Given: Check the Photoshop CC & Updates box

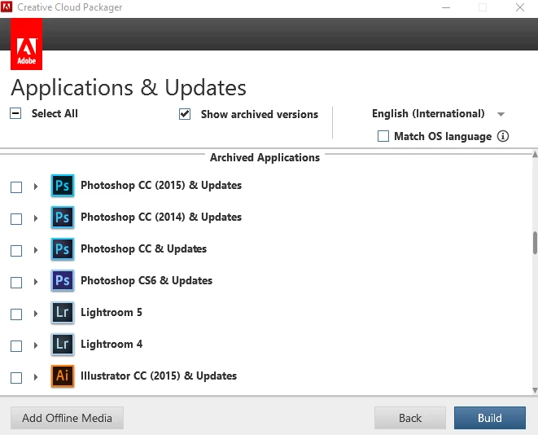Looking at the screenshot, I should point(16,251).
